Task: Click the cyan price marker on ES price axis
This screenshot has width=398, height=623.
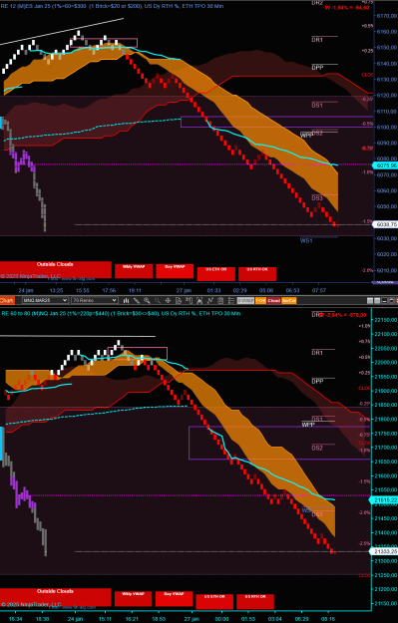Action: (x=385, y=165)
